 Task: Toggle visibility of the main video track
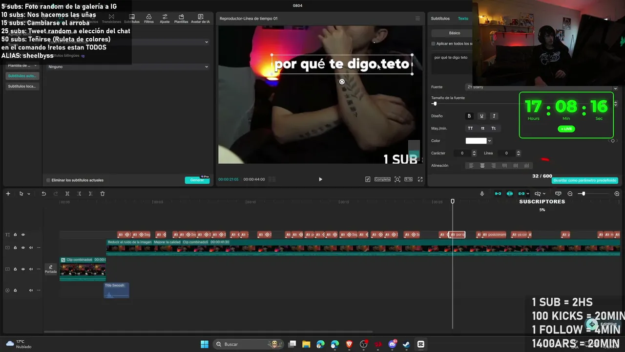tap(23, 248)
